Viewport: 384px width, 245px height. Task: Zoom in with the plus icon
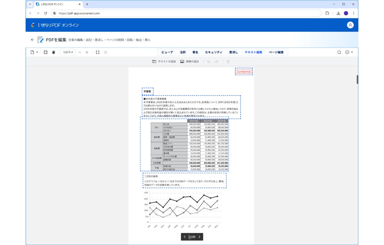click(87, 52)
